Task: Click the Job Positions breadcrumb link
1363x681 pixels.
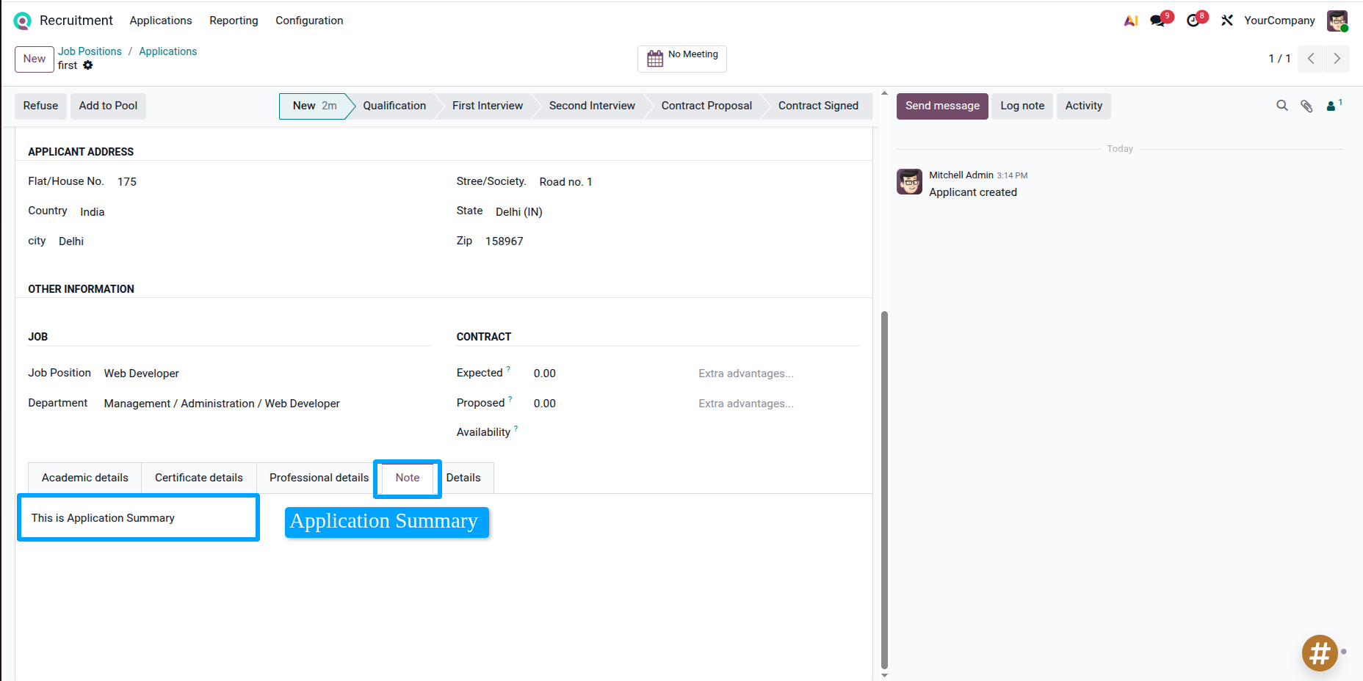Action: pos(90,51)
